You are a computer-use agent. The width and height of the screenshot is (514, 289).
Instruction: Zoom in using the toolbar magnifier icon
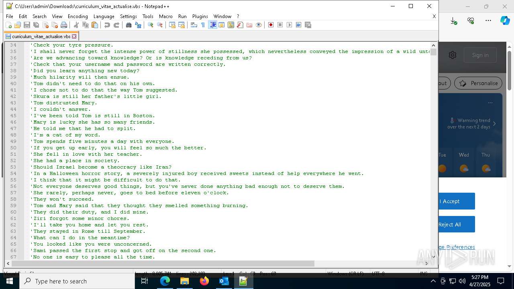pos(151,25)
